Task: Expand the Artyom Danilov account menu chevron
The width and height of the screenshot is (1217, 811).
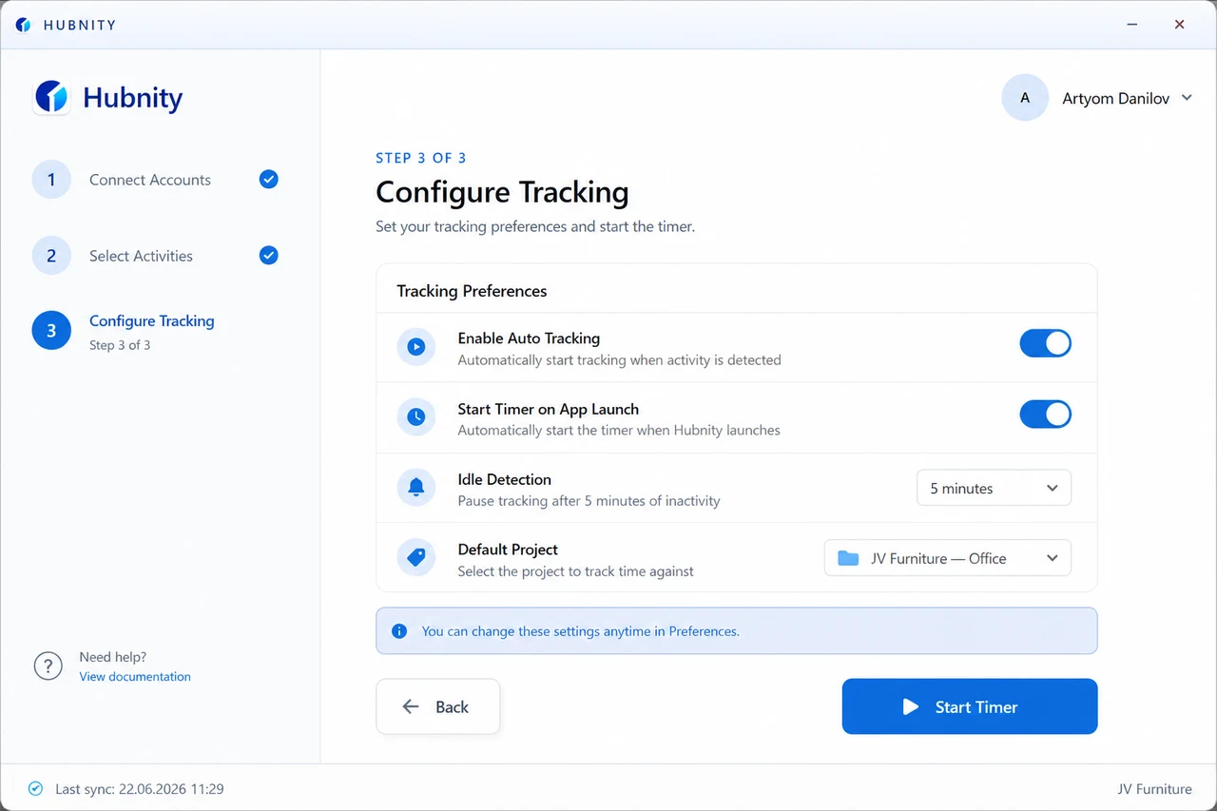Action: [1187, 98]
